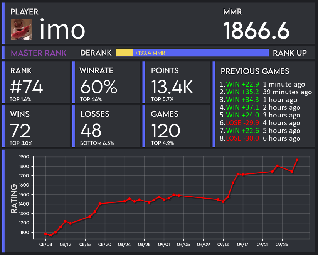Click the 1100 y-axis label

pos(25,233)
